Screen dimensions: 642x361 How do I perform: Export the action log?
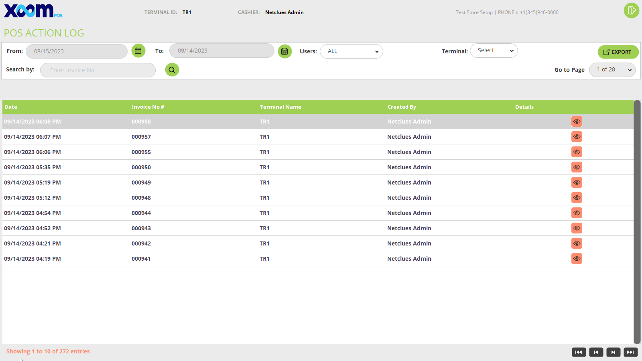[x=618, y=52]
